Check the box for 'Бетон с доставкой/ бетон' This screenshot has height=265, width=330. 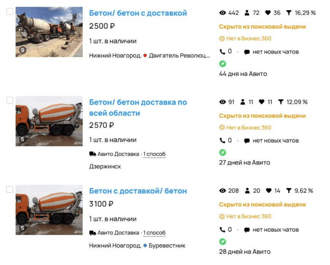10,189
